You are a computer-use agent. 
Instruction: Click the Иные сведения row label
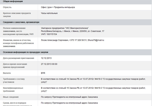11,97
